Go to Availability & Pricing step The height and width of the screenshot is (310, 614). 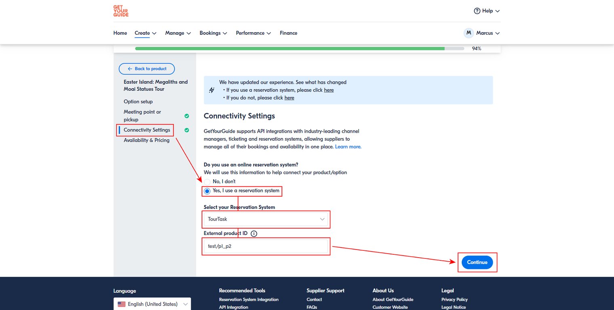click(x=147, y=140)
